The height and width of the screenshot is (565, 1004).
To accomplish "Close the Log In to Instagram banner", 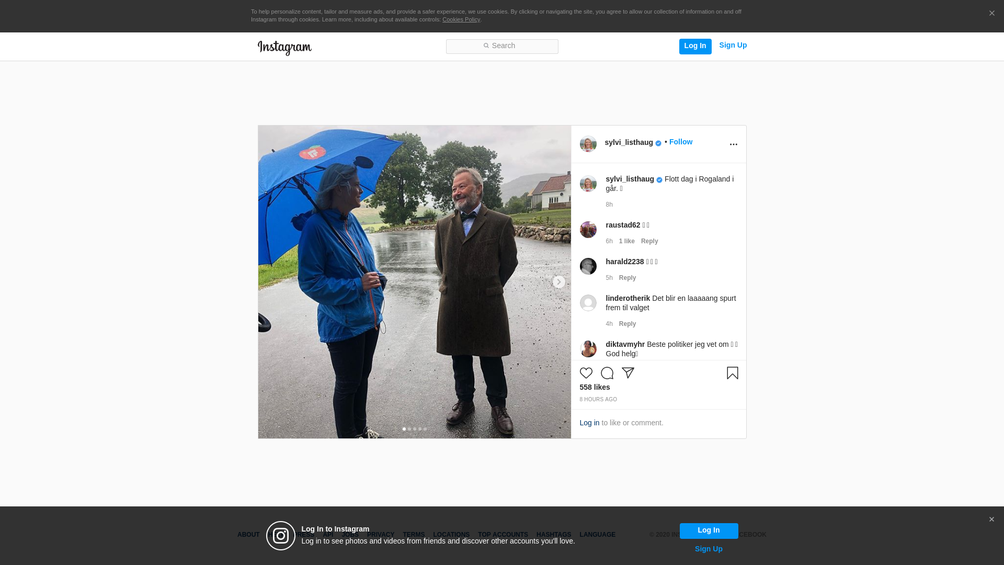I will (x=991, y=519).
